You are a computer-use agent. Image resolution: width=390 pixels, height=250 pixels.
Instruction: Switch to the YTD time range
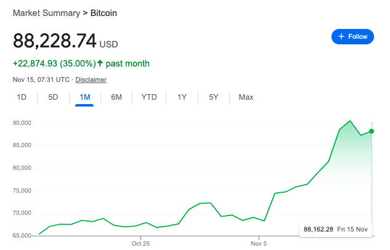[149, 97]
